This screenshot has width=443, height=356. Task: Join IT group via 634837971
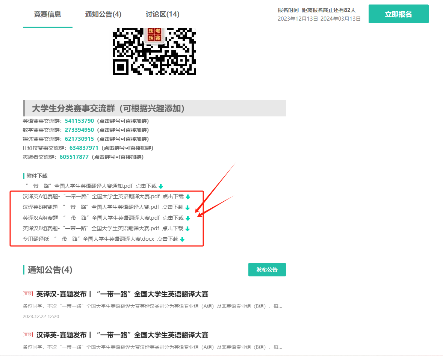coord(84,148)
